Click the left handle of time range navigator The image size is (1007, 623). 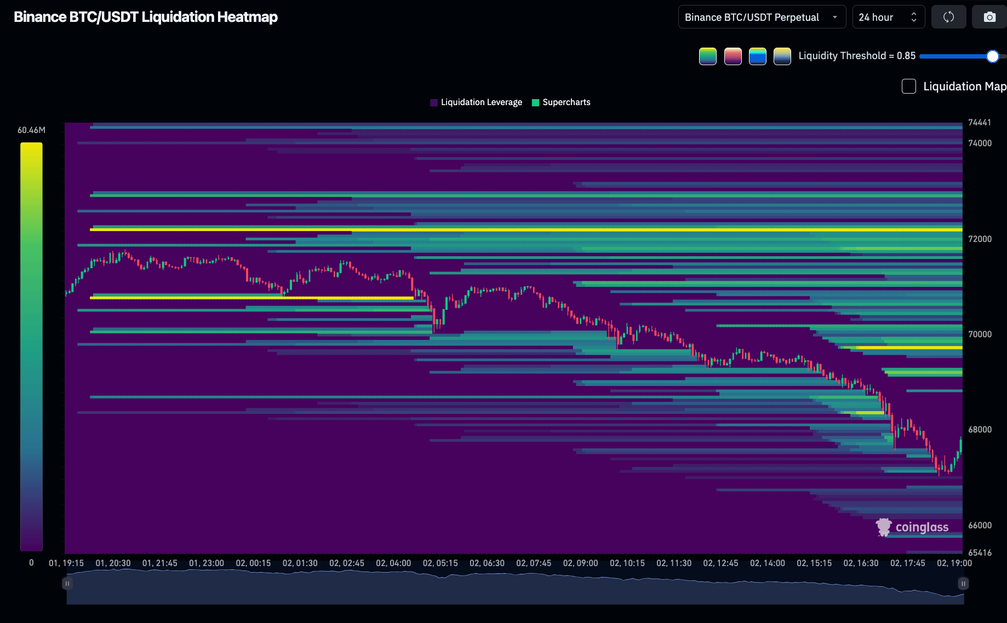67,584
